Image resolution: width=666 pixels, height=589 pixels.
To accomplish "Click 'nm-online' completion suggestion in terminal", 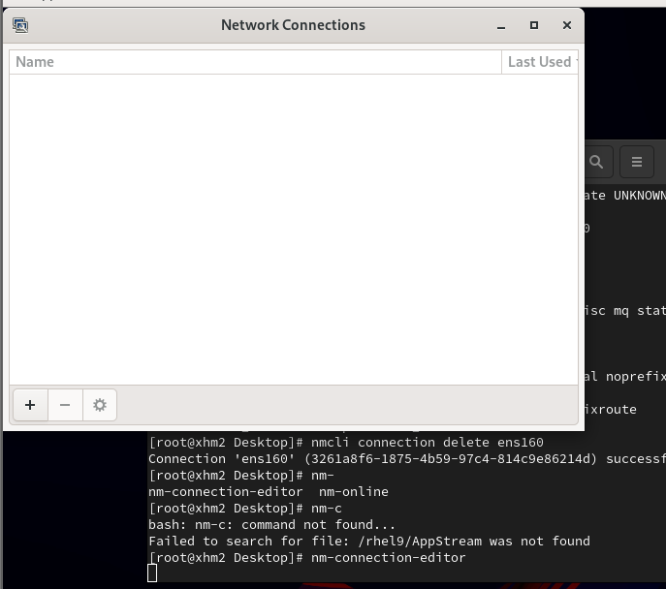I will click(354, 491).
